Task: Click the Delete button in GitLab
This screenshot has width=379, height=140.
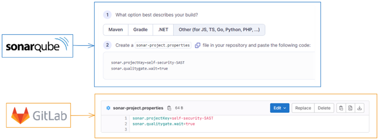Action: coord(324,108)
